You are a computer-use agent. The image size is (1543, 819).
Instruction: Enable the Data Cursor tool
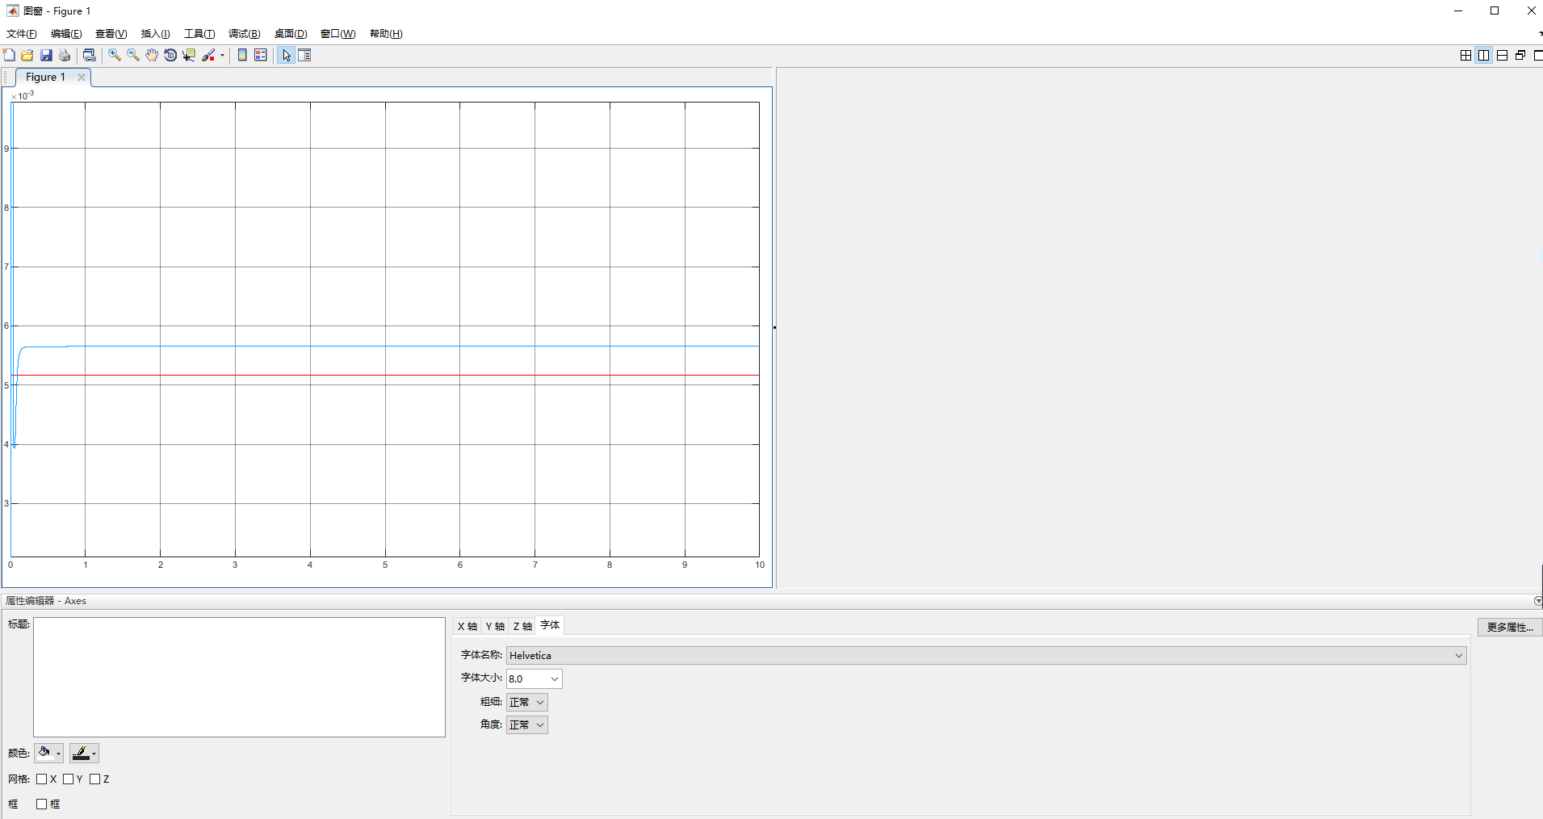coord(188,55)
